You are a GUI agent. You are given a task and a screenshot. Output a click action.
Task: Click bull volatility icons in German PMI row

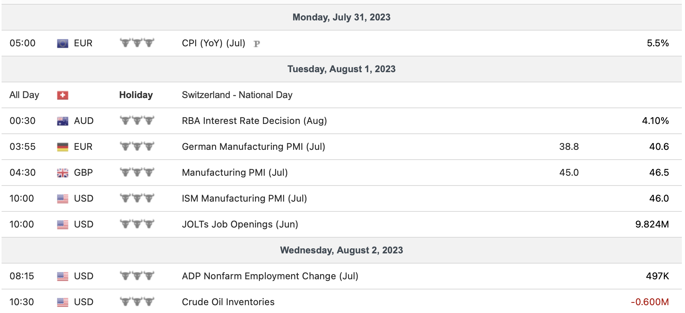[137, 146]
